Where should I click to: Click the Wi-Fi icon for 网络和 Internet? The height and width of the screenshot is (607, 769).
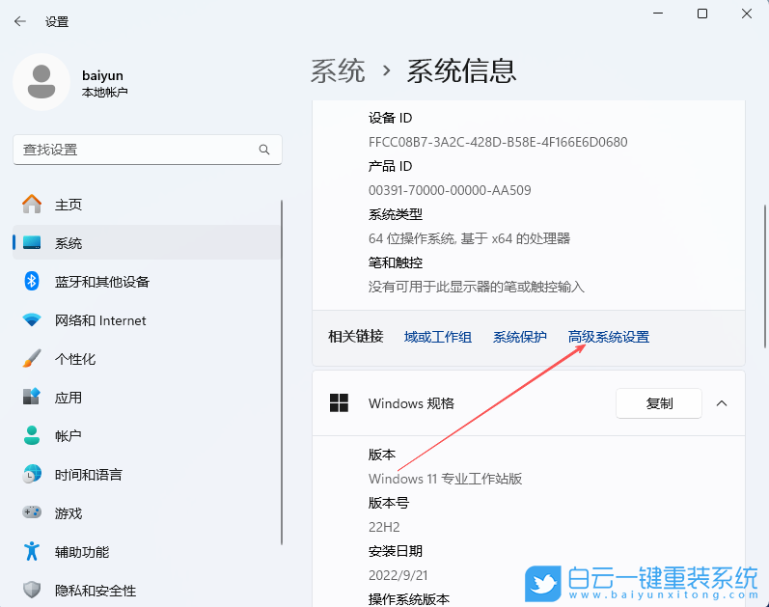pyautogui.click(x=32, y=320)
